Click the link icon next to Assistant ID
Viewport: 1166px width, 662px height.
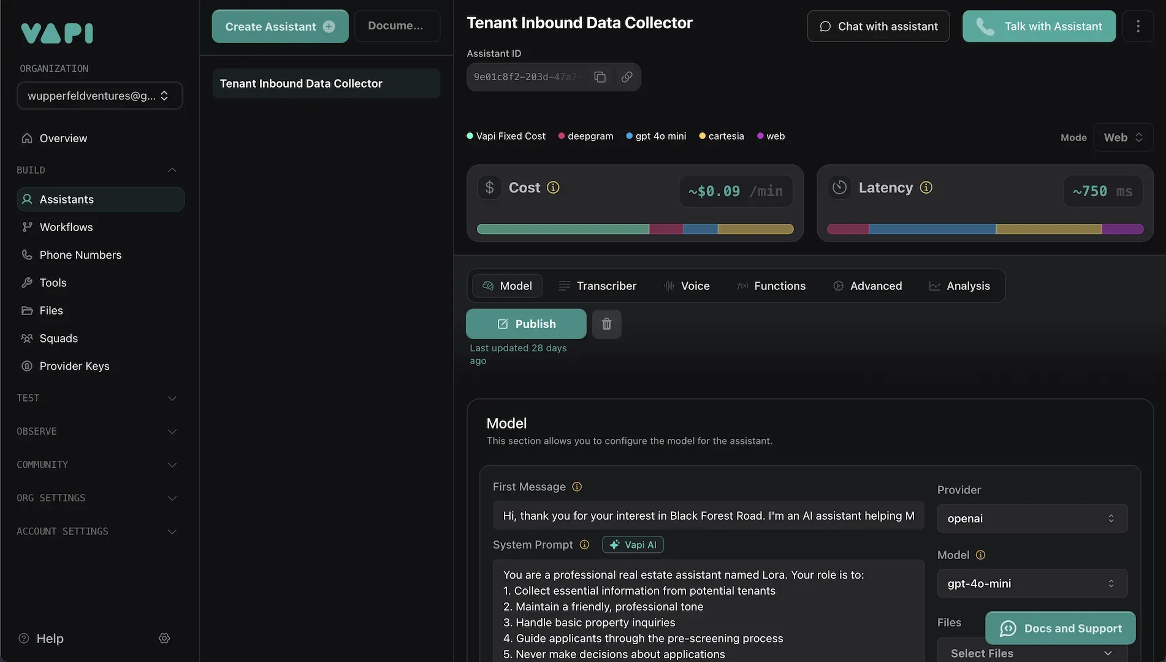pos(627,77)
